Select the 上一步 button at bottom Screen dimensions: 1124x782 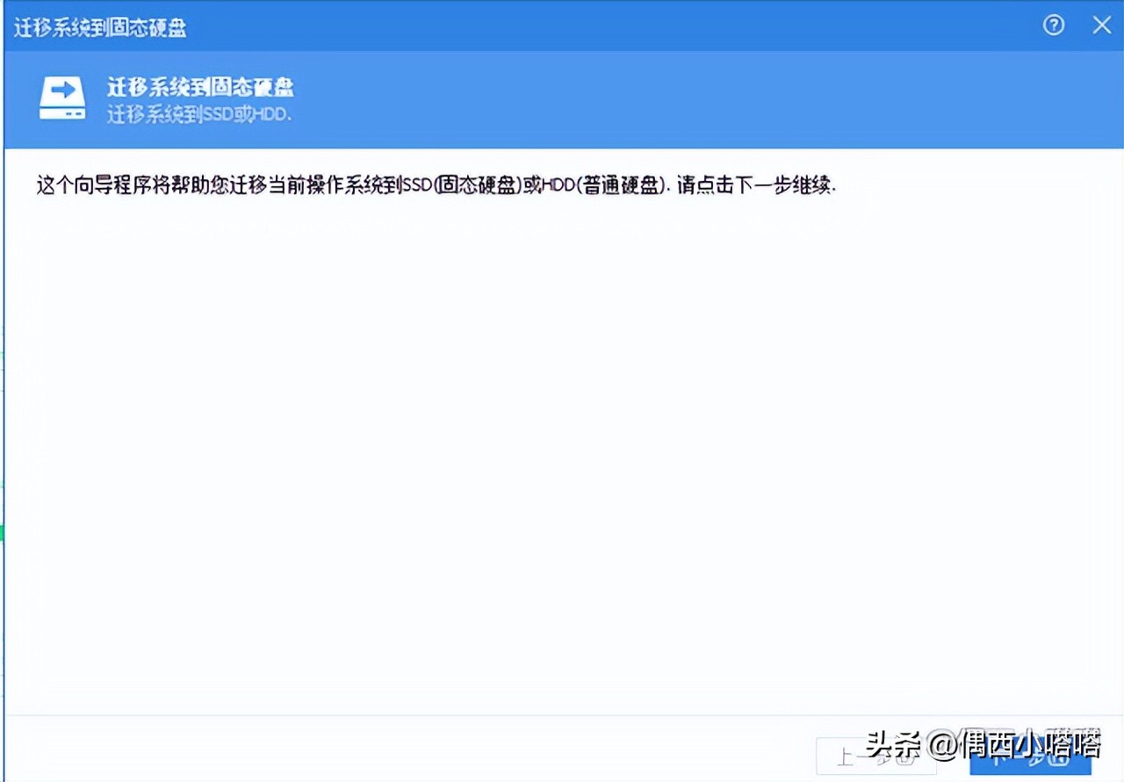(876, 757)
